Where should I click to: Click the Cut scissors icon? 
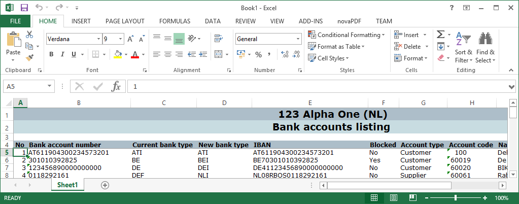tap(29, 34)
